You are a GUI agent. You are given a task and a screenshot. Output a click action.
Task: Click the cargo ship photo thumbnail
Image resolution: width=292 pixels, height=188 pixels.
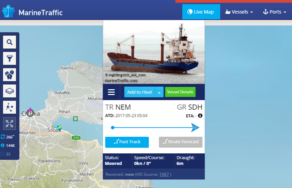tap(154, 52)
